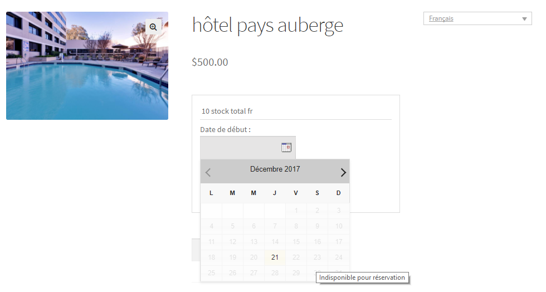Screen dimensions: 546x292
Task: Open the calendar picker icon
Action: pyautogui.click(x=286, y=147)
